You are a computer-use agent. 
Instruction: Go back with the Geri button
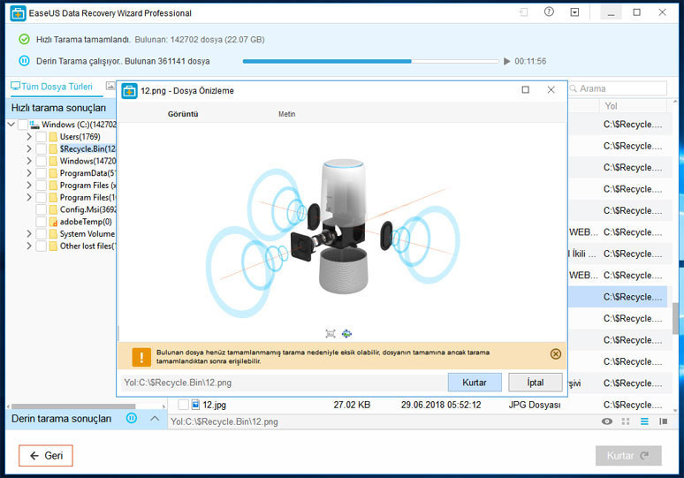click(x=46, y=456)
